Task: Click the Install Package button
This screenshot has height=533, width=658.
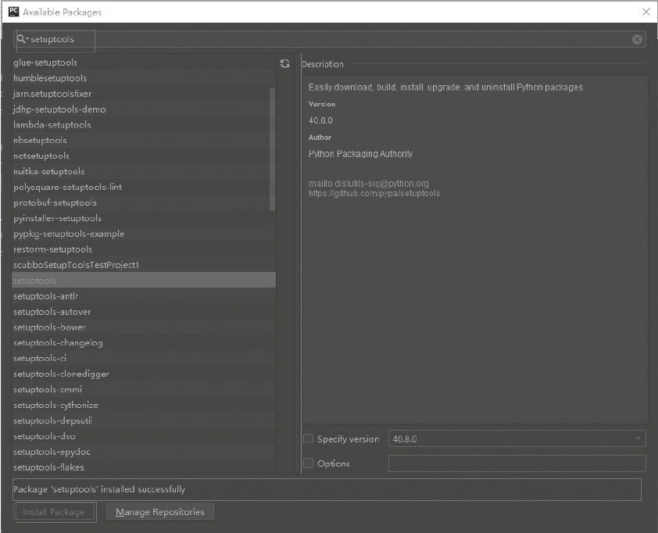Action: point(54,512)
